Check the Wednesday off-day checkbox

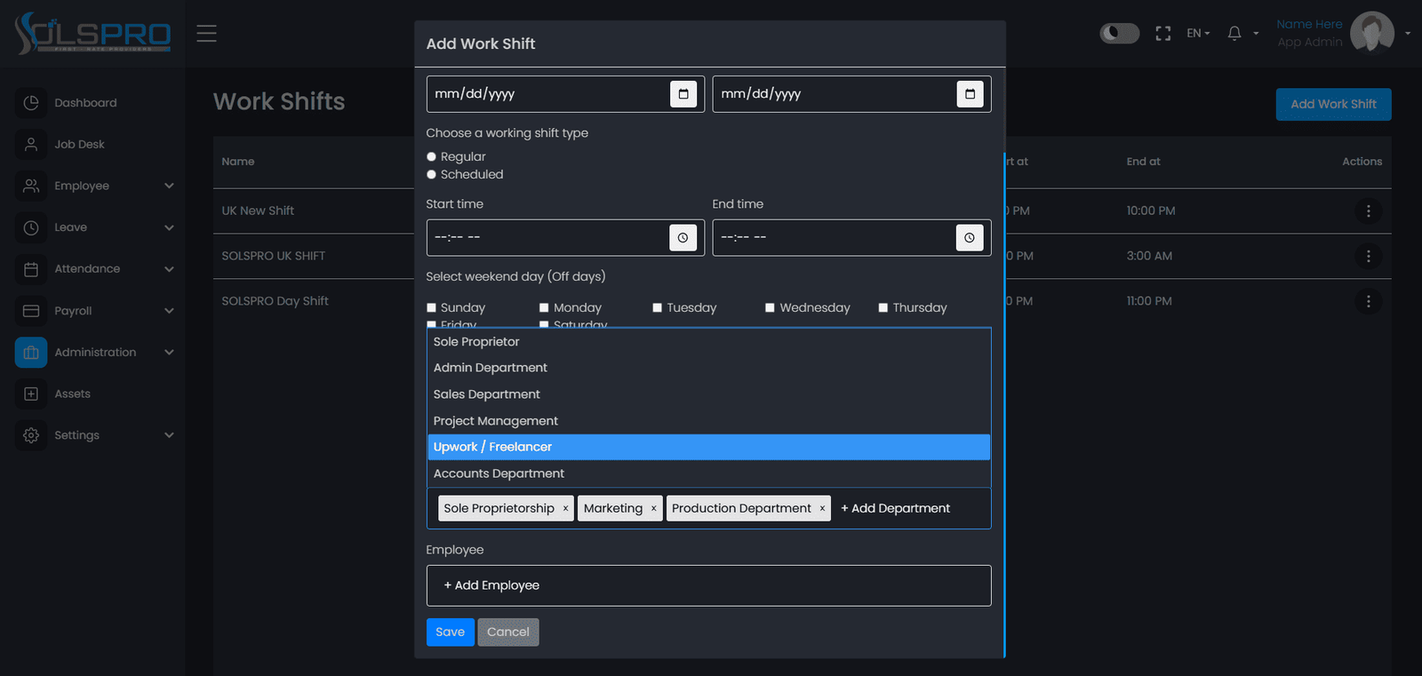click(770, 308)
